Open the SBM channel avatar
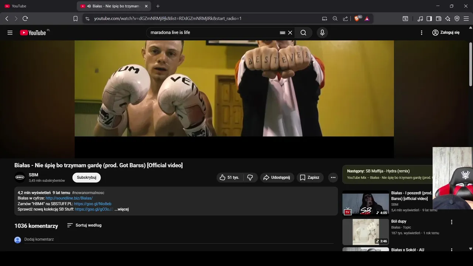Viewport: 473px width, 266px height. [20, 177]
